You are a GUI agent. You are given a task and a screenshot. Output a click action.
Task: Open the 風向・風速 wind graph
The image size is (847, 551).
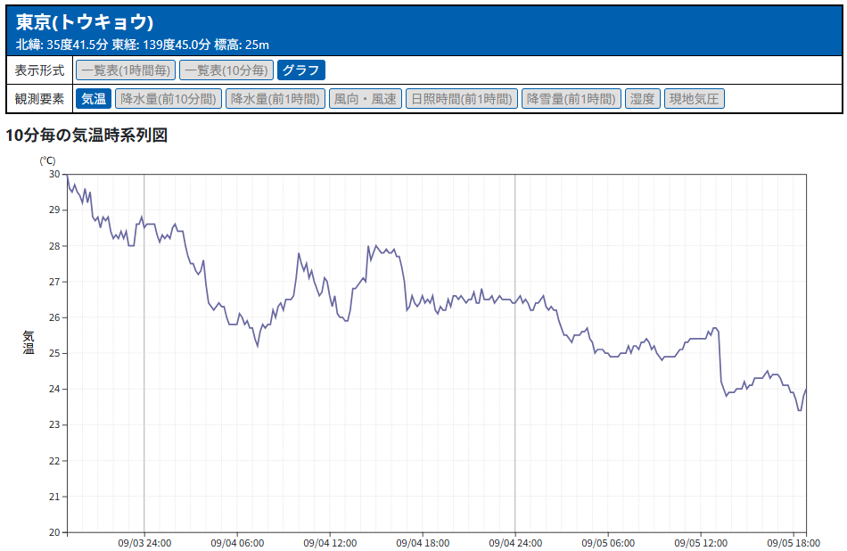coord(366,99)
